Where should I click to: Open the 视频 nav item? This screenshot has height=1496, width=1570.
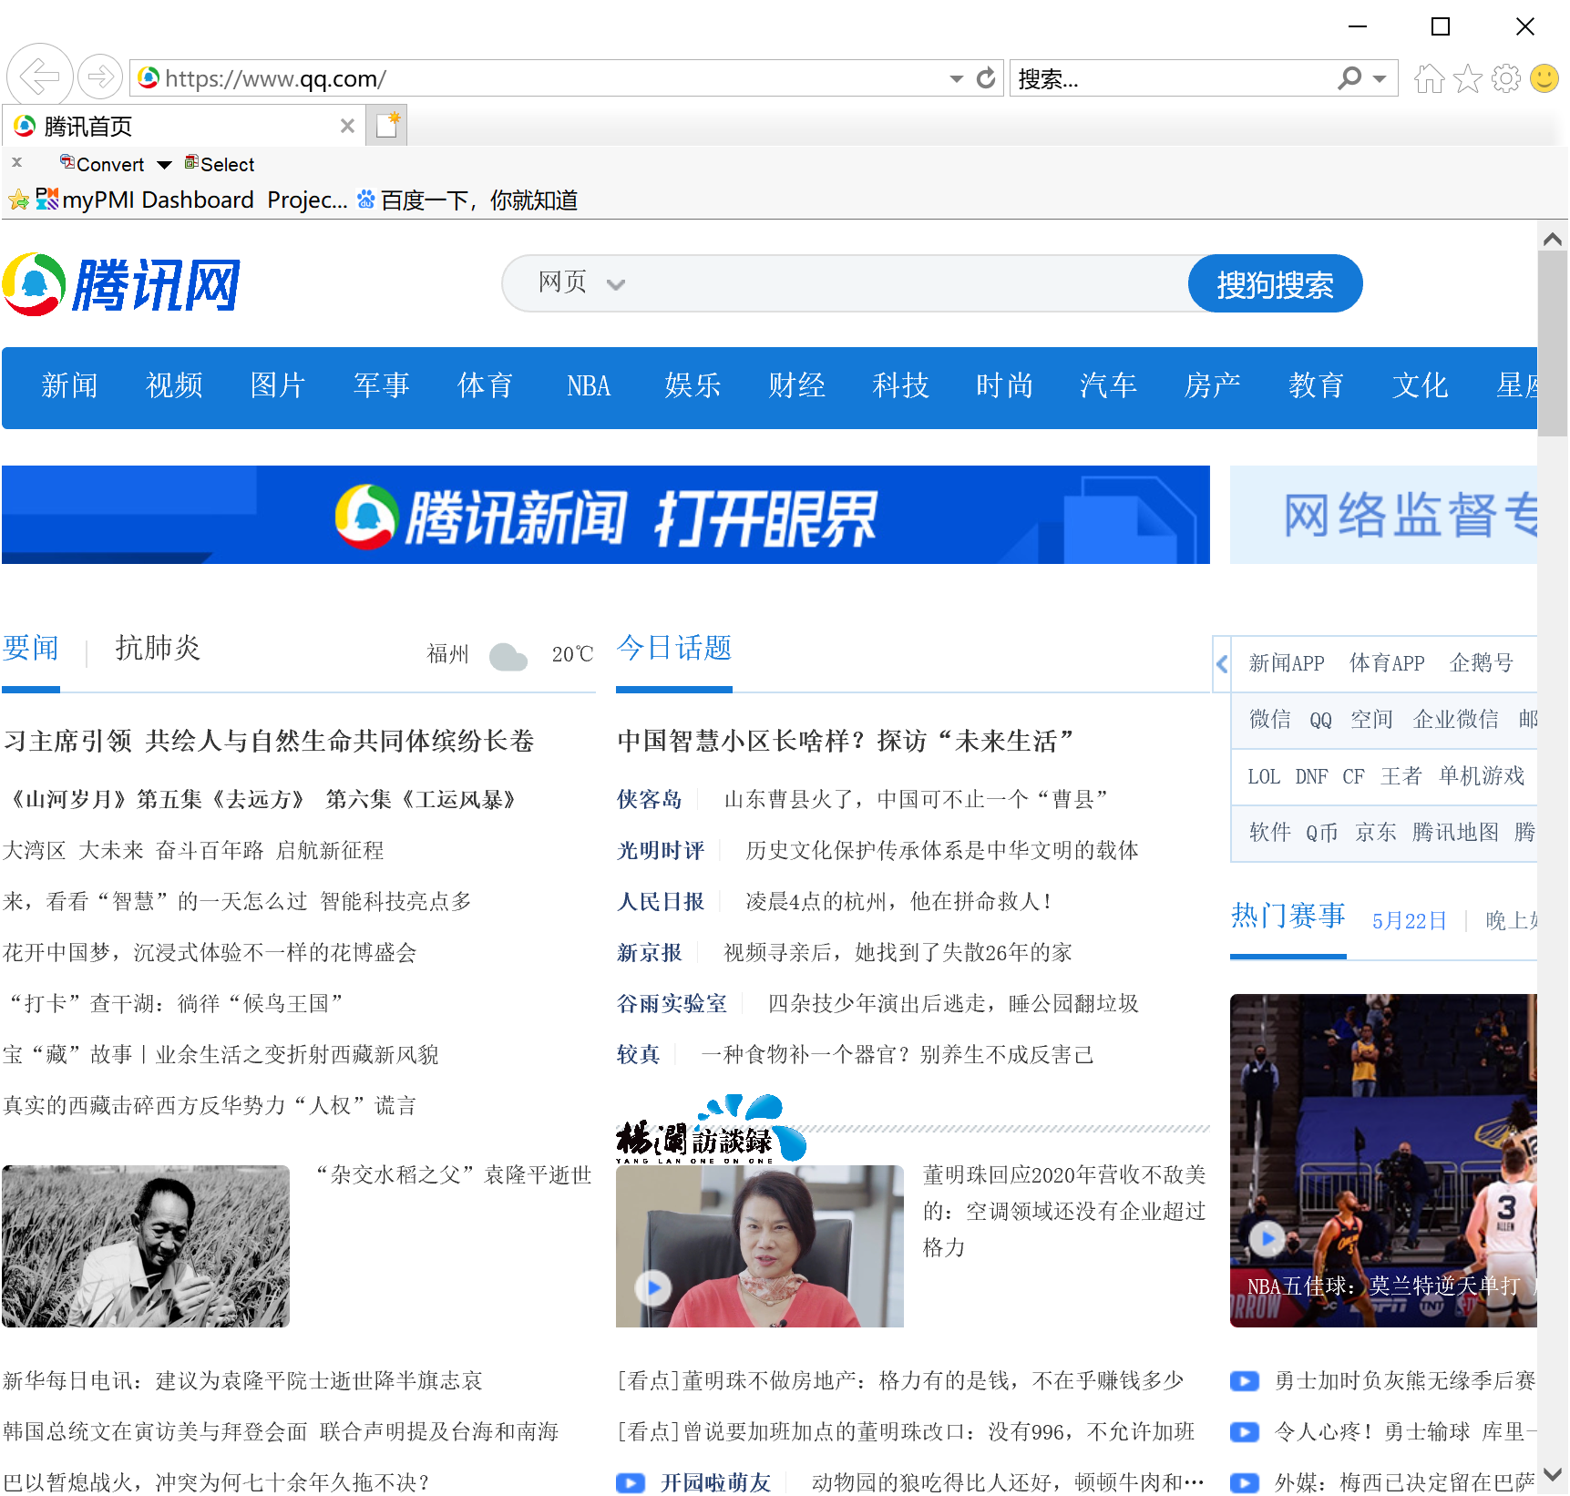point(174,386)
